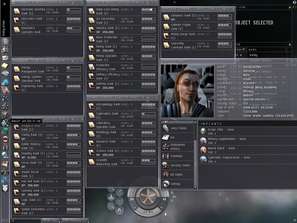The height and width of the screenshot is (223, 297).
Task: Open the Jukebox headphones icon
Action: [x=5, y=172]
